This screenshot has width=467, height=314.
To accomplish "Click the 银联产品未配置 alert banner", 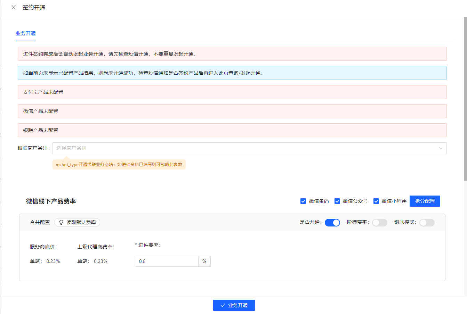I will pyautogui.click(x=232, y=130).
